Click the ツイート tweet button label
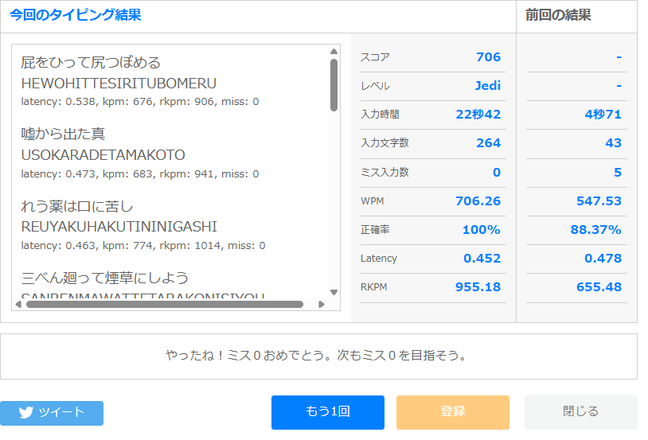Image resolution: width=648 pixels, height=440 pixels. coord(61,412)
